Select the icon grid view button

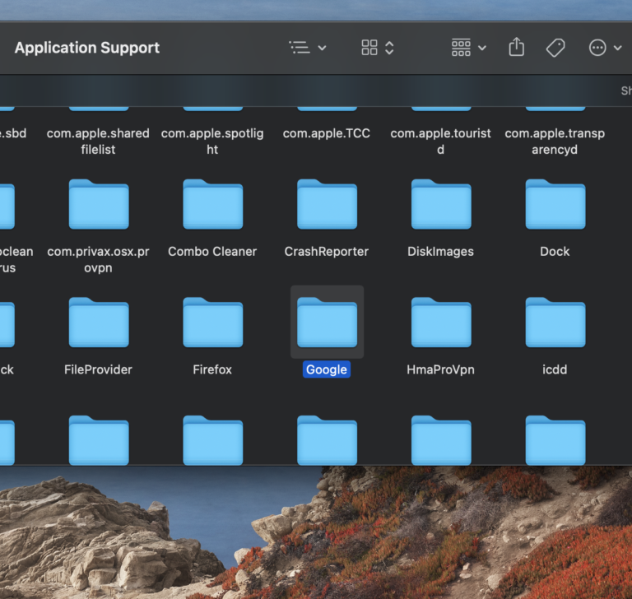coord(369,48)
